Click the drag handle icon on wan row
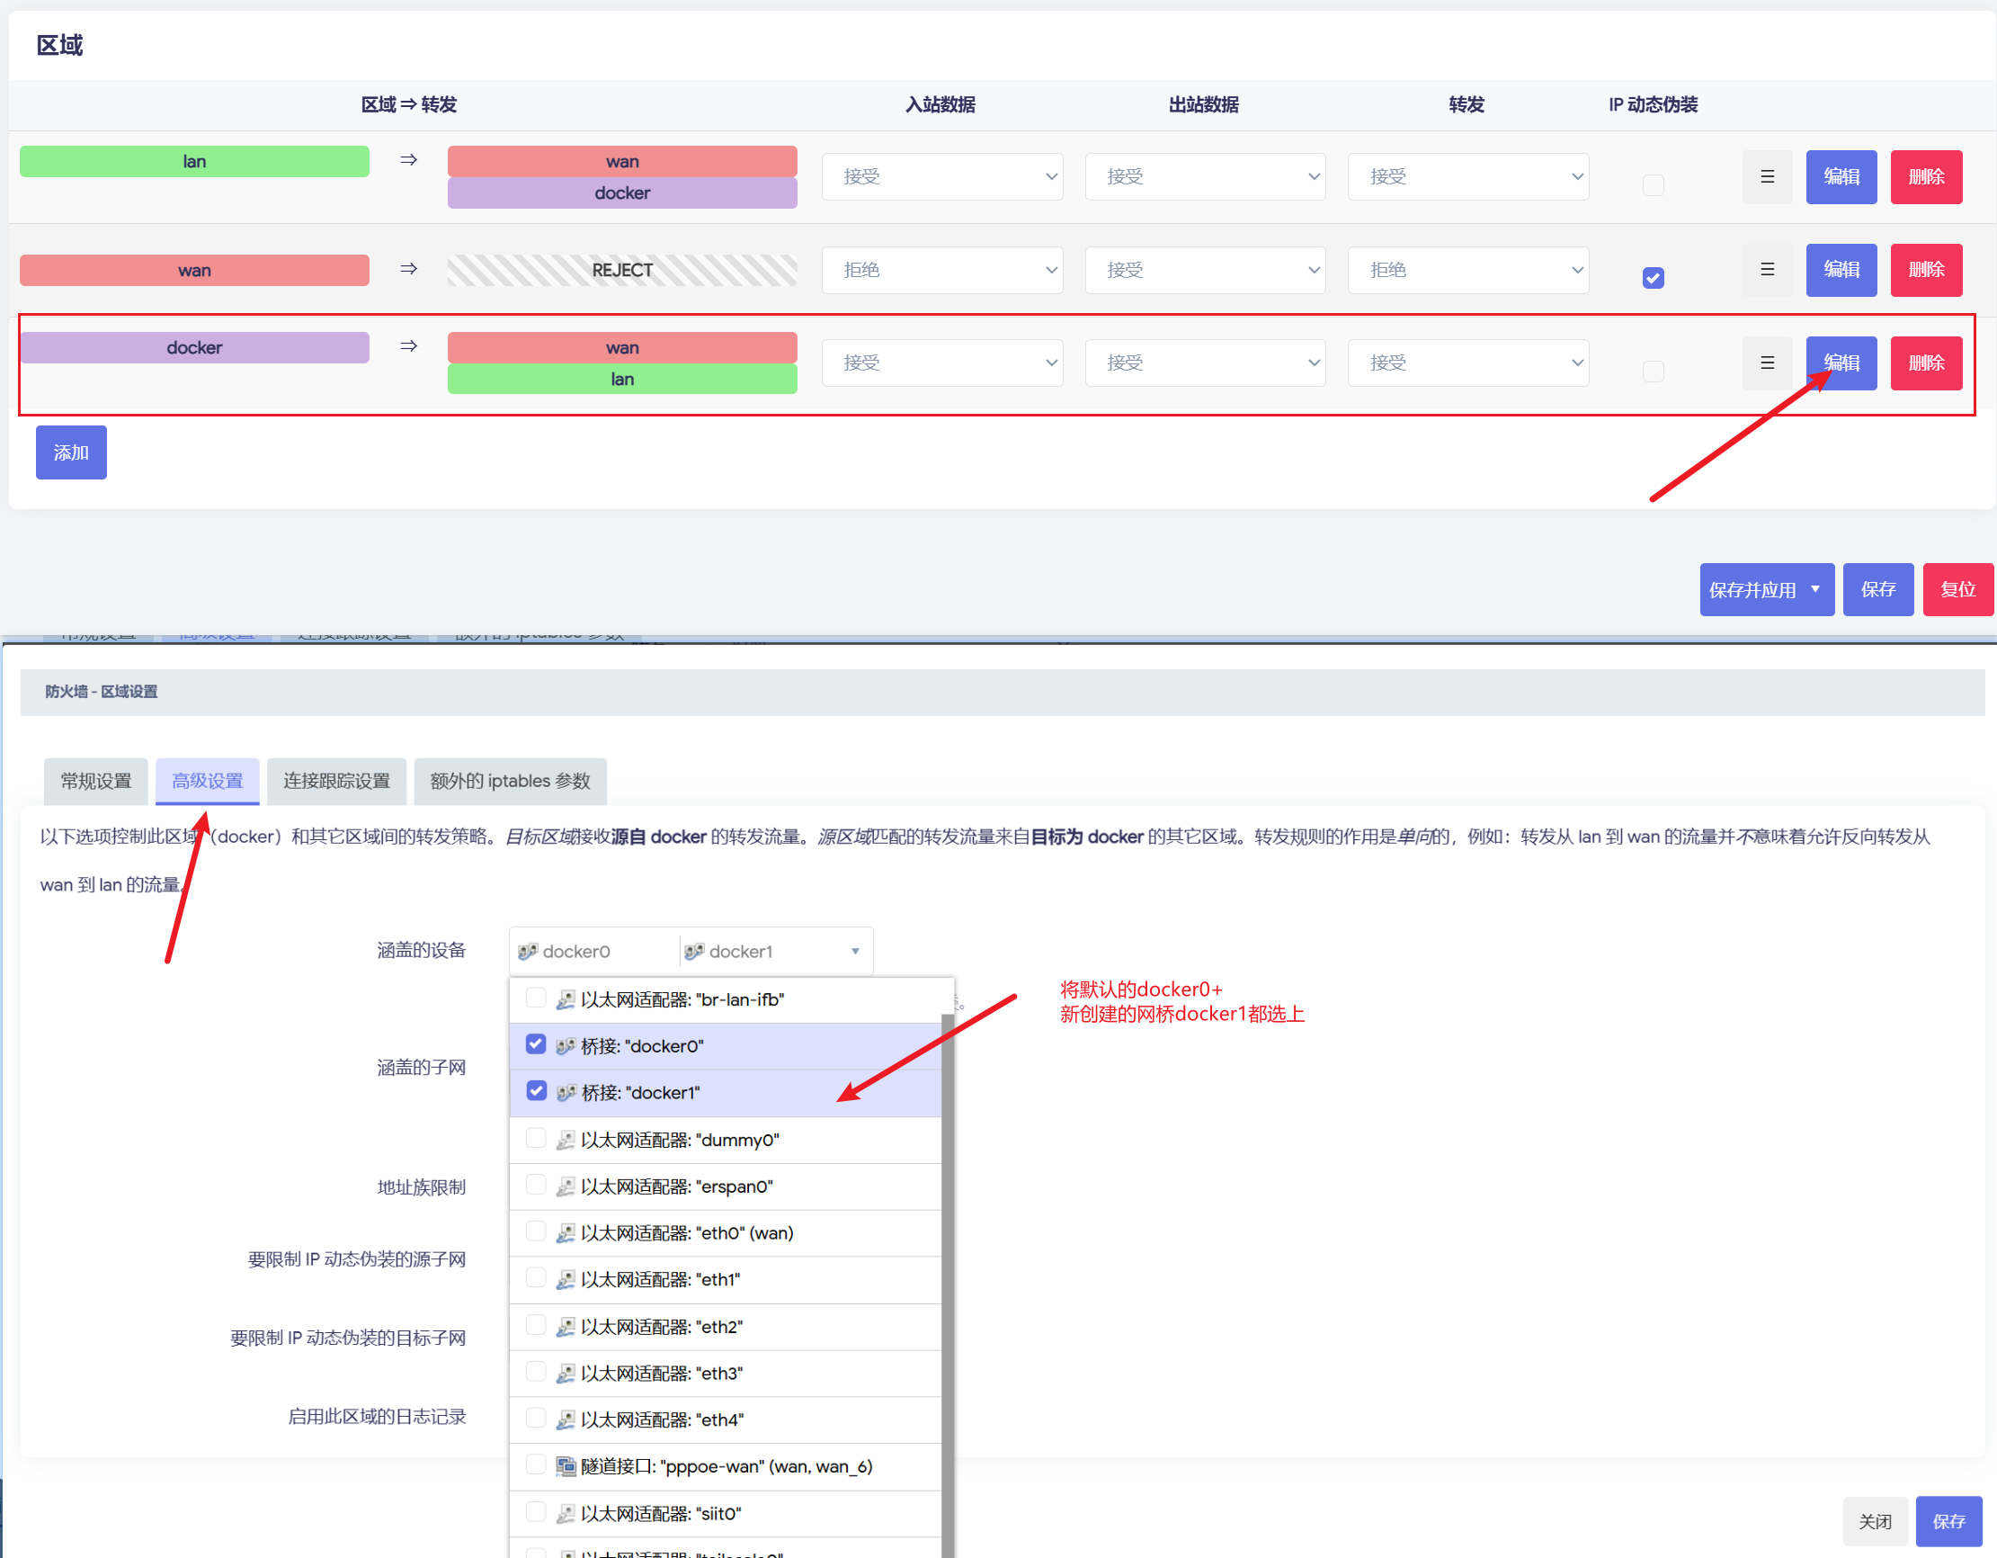This screenshot has width=1997, height=1558. tap(1767, 269)
